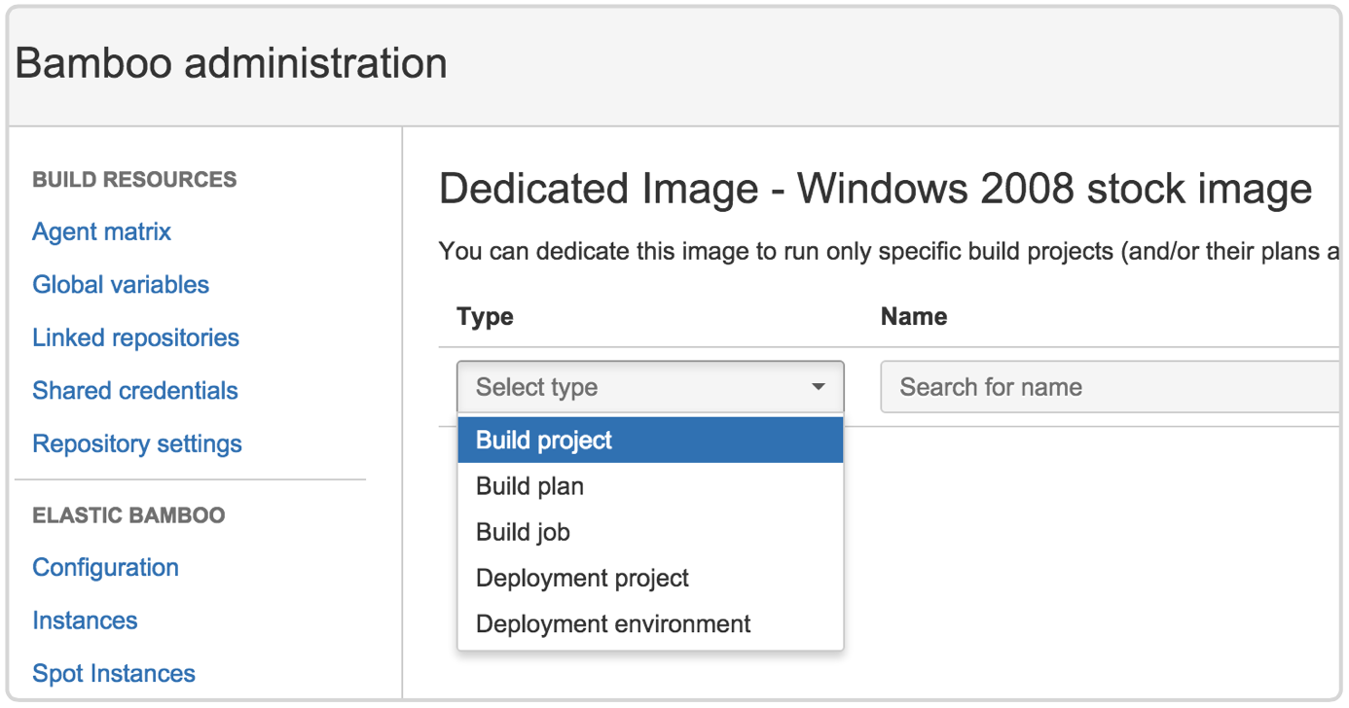This screenshot has width=1349, height=708.
Task: Click the ELASTIC BAMBOO section label
Action: [x=128, y=515]
